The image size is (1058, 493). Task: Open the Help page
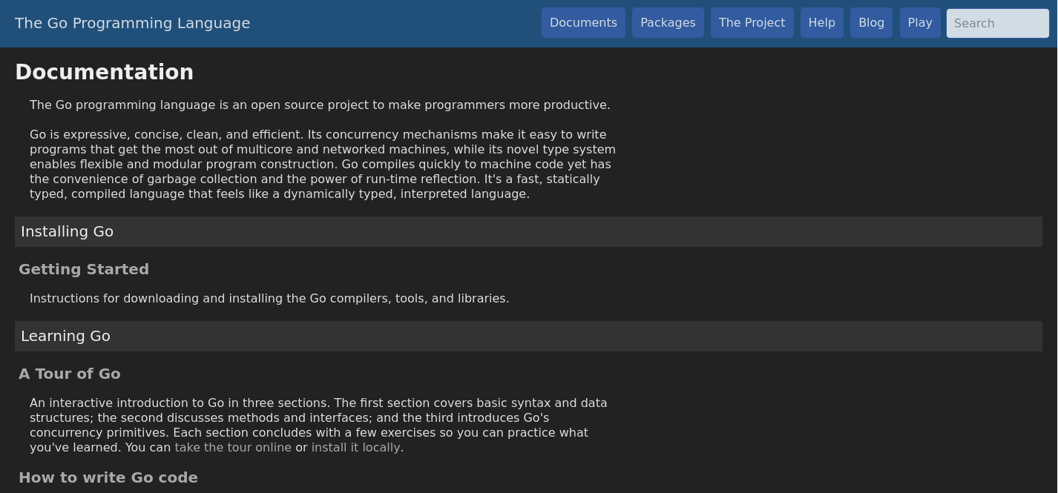[x=821, y=23]
